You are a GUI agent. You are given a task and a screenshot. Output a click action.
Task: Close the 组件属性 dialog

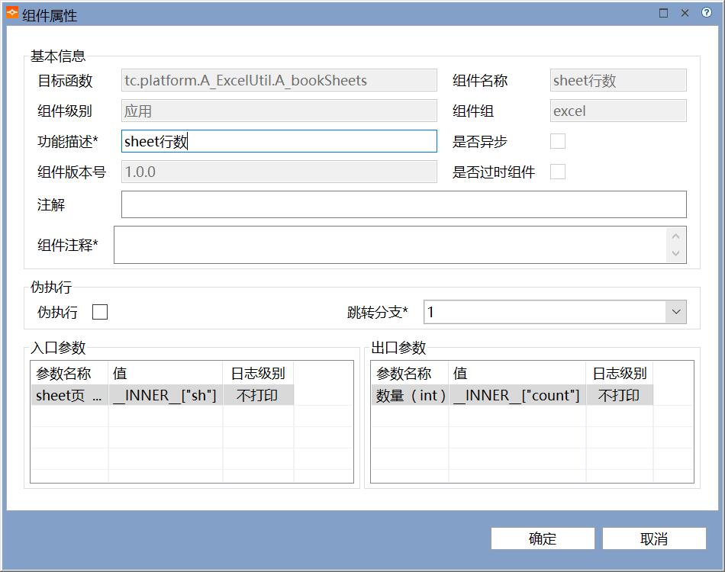click(685, 13)
